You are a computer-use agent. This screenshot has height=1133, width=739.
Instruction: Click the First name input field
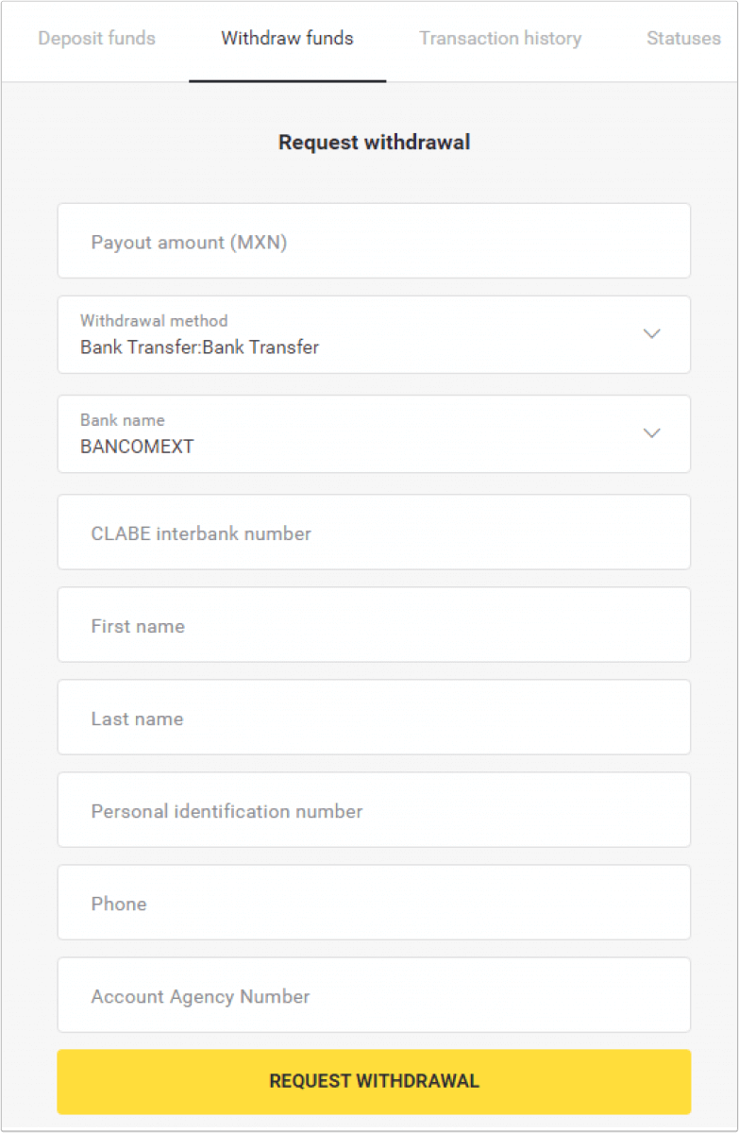pos(374,624)
